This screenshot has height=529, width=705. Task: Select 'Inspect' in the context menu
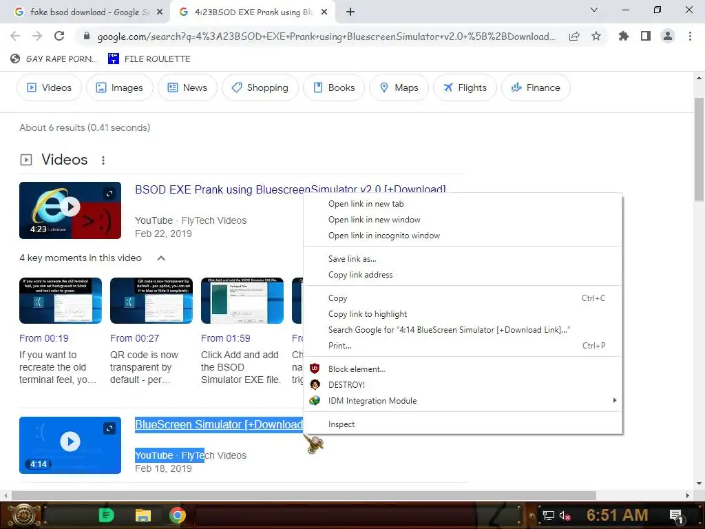[463, 424]
